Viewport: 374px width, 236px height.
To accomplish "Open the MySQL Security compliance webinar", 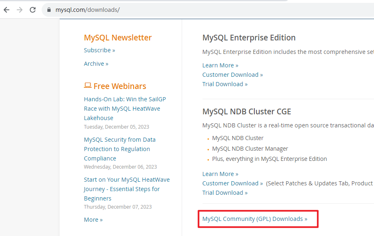I will point(119,149).
